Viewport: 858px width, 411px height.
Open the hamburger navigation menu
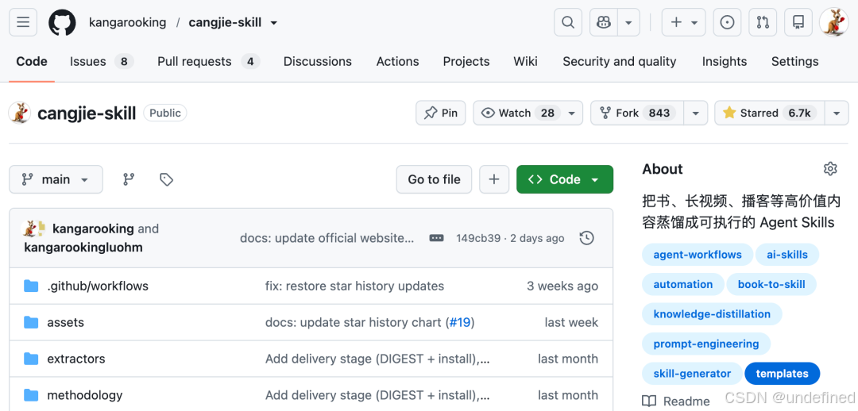(23, 22)
